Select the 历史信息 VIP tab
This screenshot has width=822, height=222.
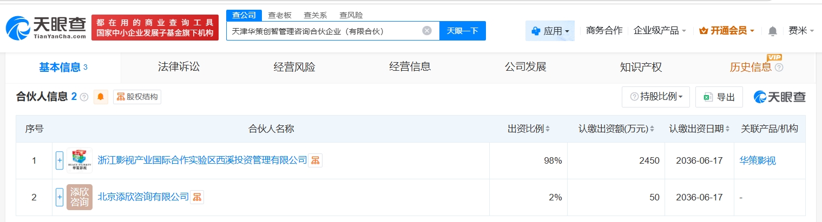coord(751,68)
